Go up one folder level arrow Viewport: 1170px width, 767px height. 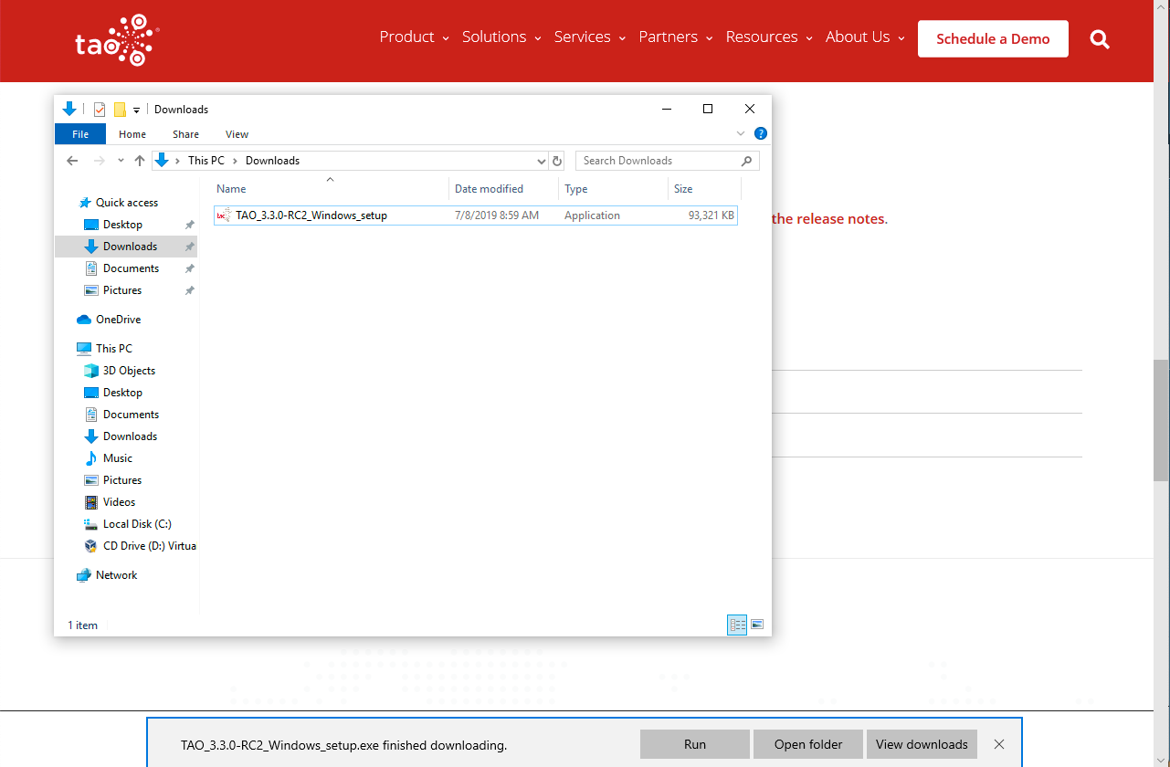pos(140,161)
